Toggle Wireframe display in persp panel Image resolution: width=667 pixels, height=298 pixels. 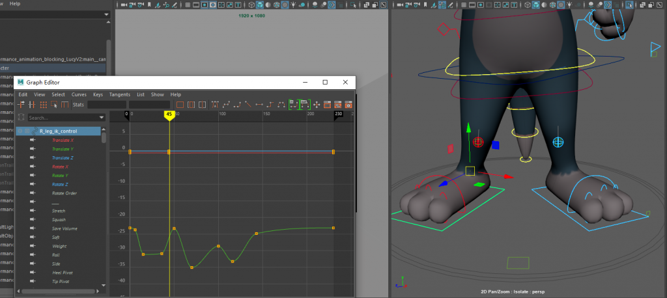(x=527, y=5)
